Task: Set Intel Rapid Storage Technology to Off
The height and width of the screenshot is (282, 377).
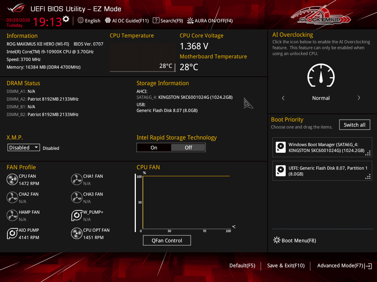Action: pos(188,148)
